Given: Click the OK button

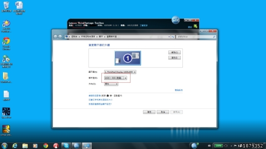Looking at the screenshot, I should tap(149, 112).
